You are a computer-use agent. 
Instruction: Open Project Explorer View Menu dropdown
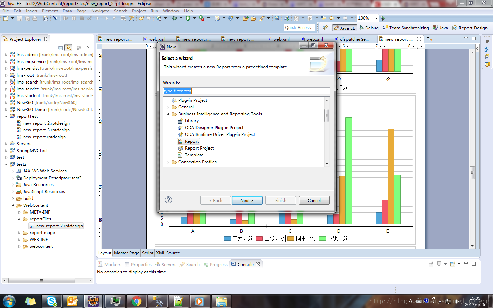89,47
